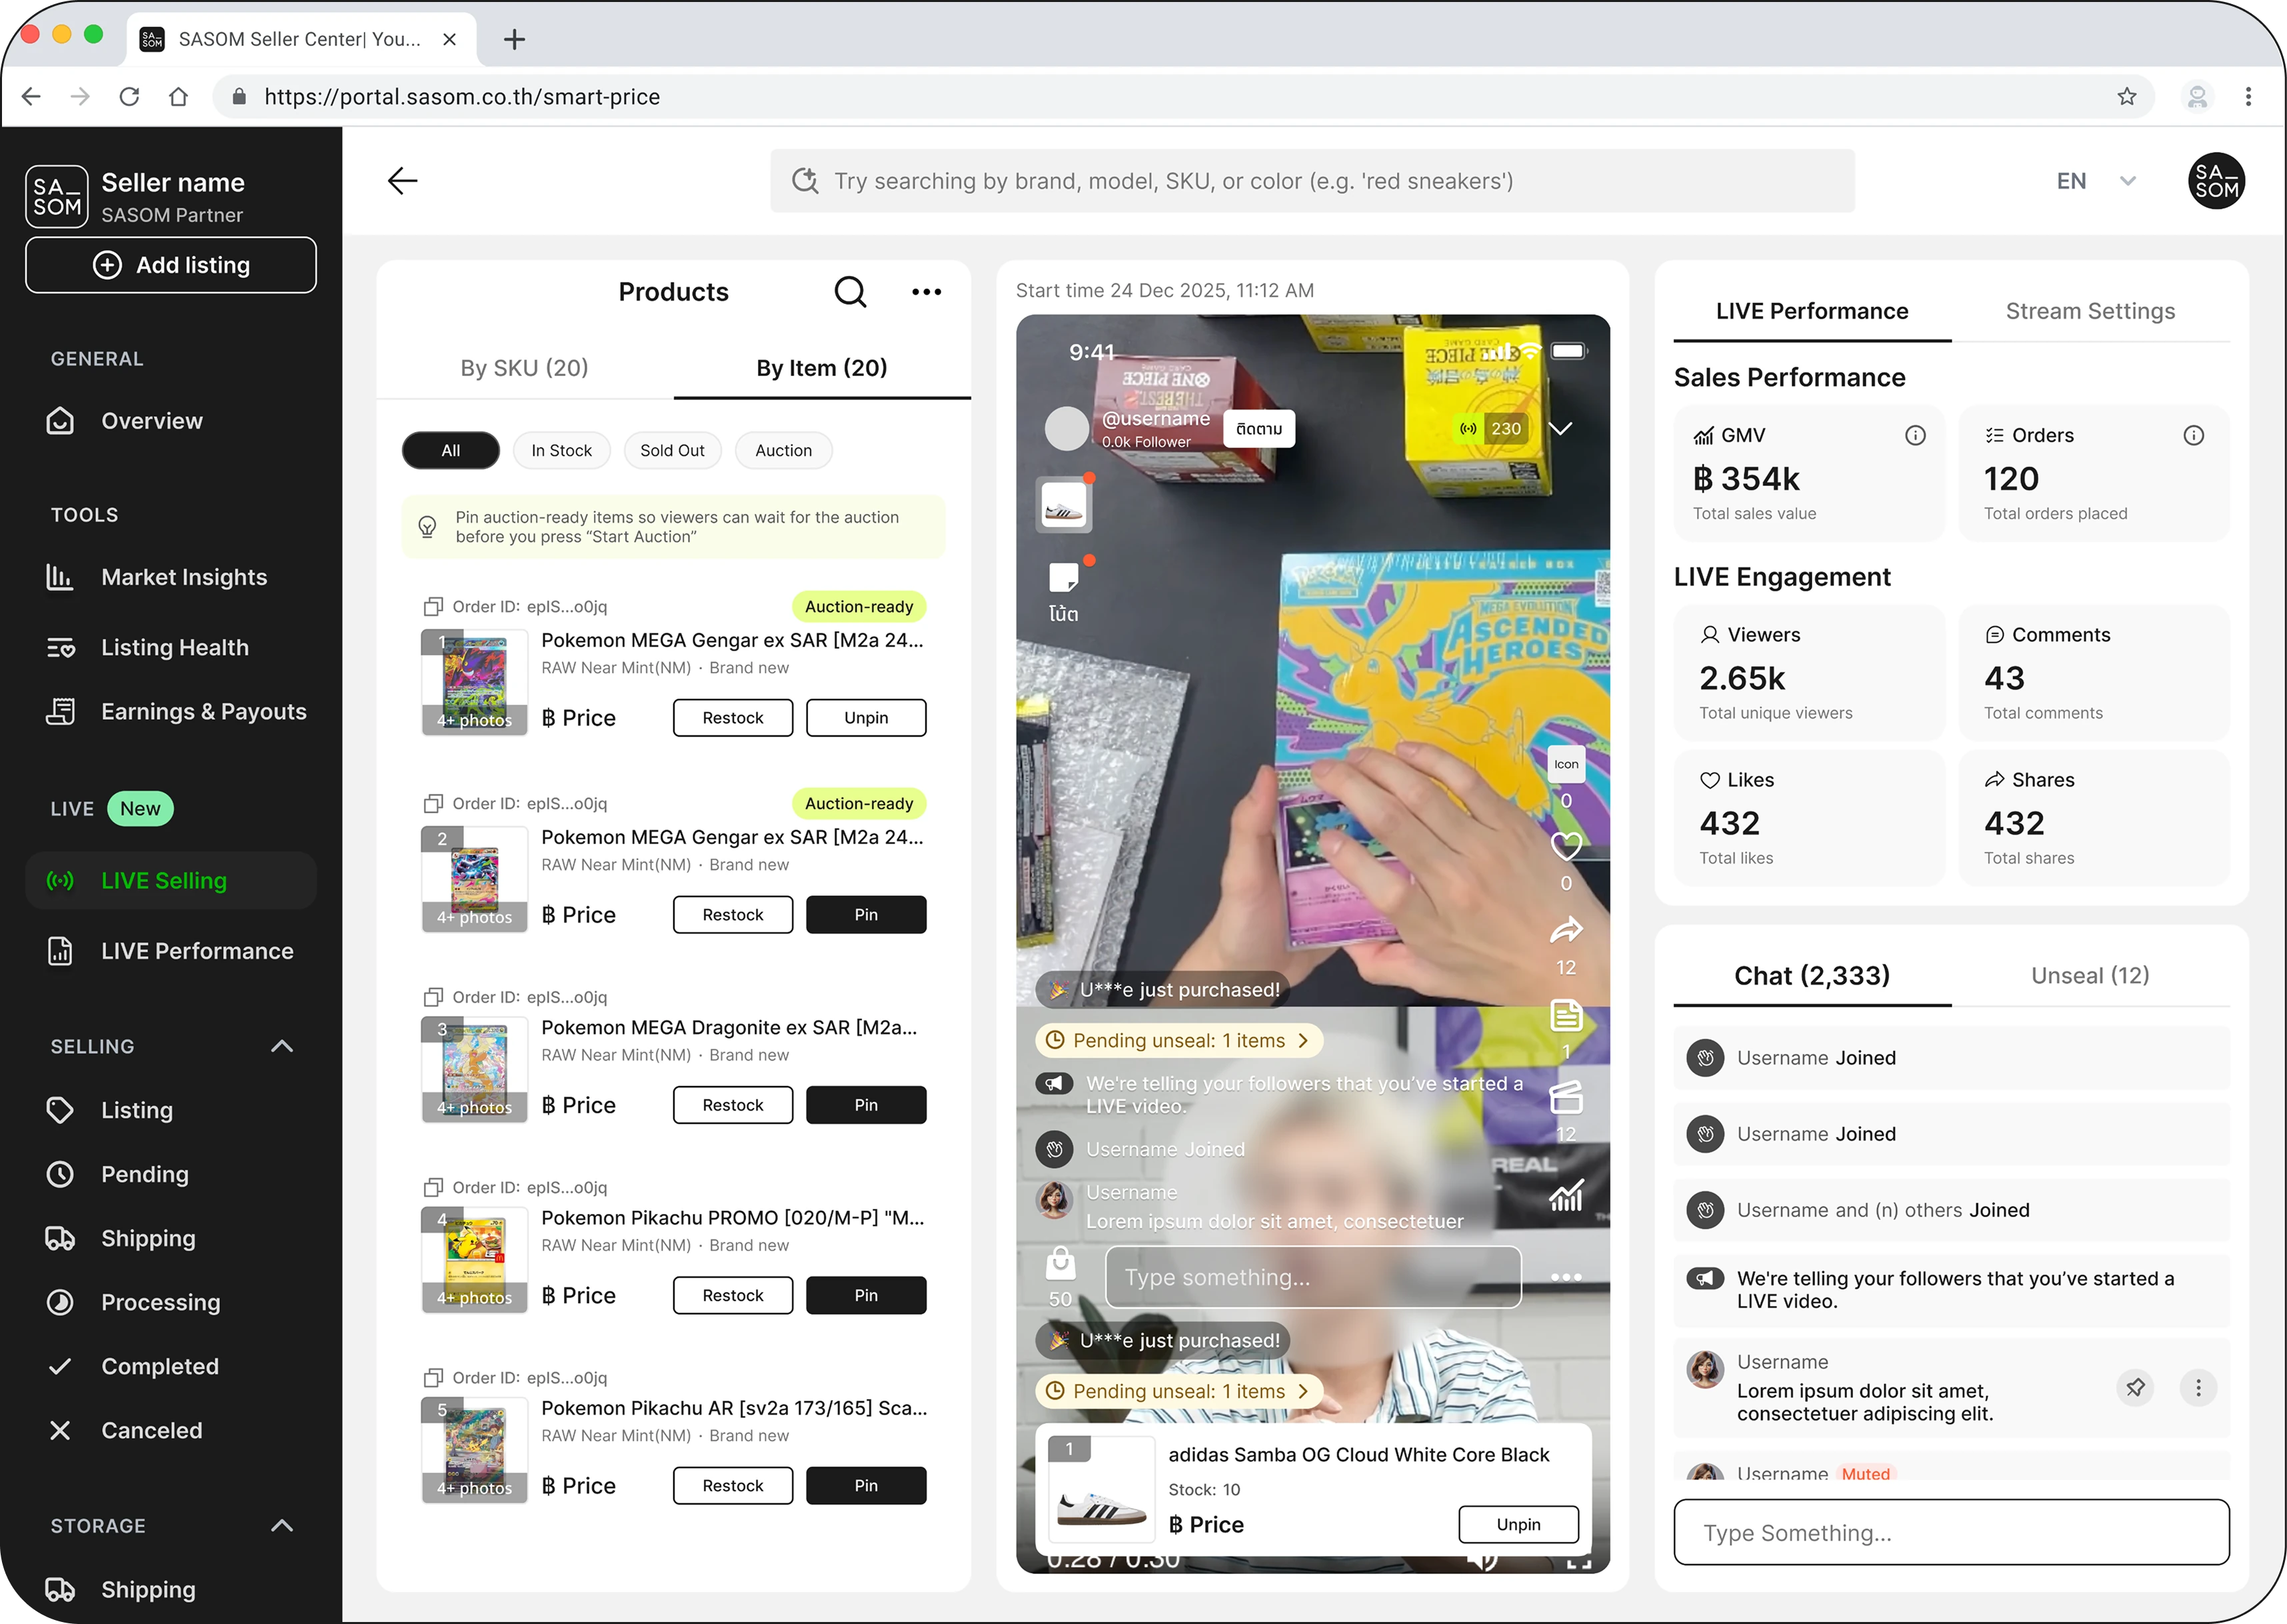Filter products by Sold Out
The height and width of the screenshot is (1624, 2287).
click(x=673, y=451)
